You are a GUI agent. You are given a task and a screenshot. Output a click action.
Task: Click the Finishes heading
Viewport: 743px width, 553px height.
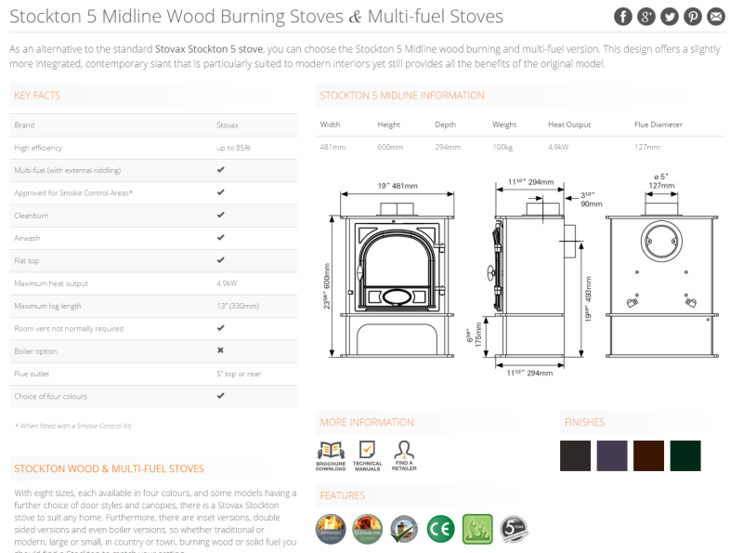(585, 422)
